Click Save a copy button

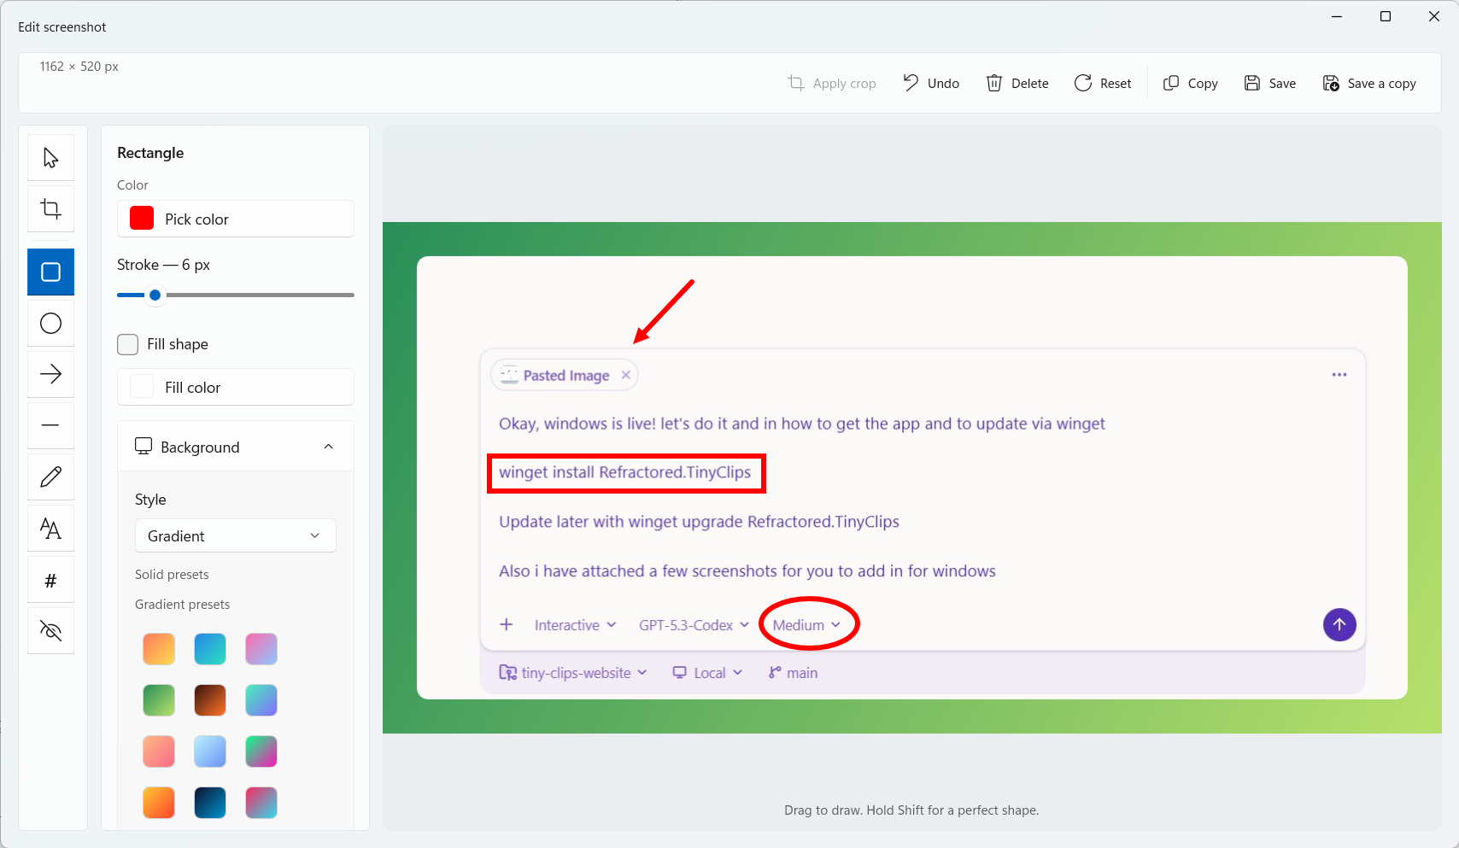coord(1369,83)
